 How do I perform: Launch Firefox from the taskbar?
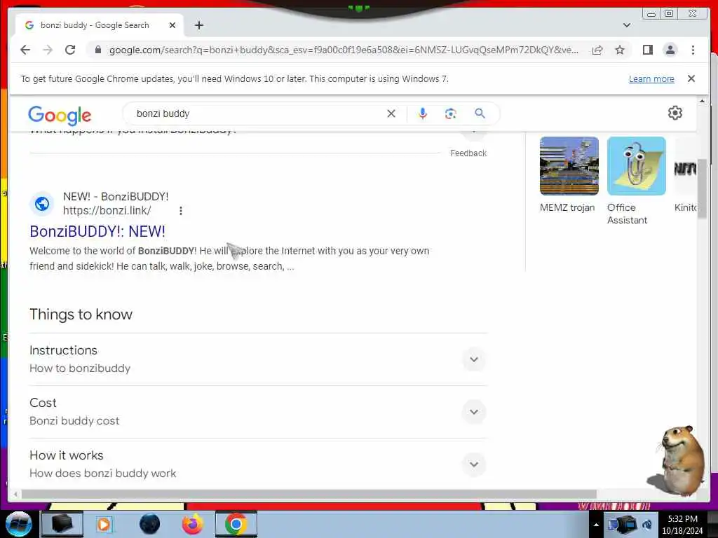tap(192, 524)
